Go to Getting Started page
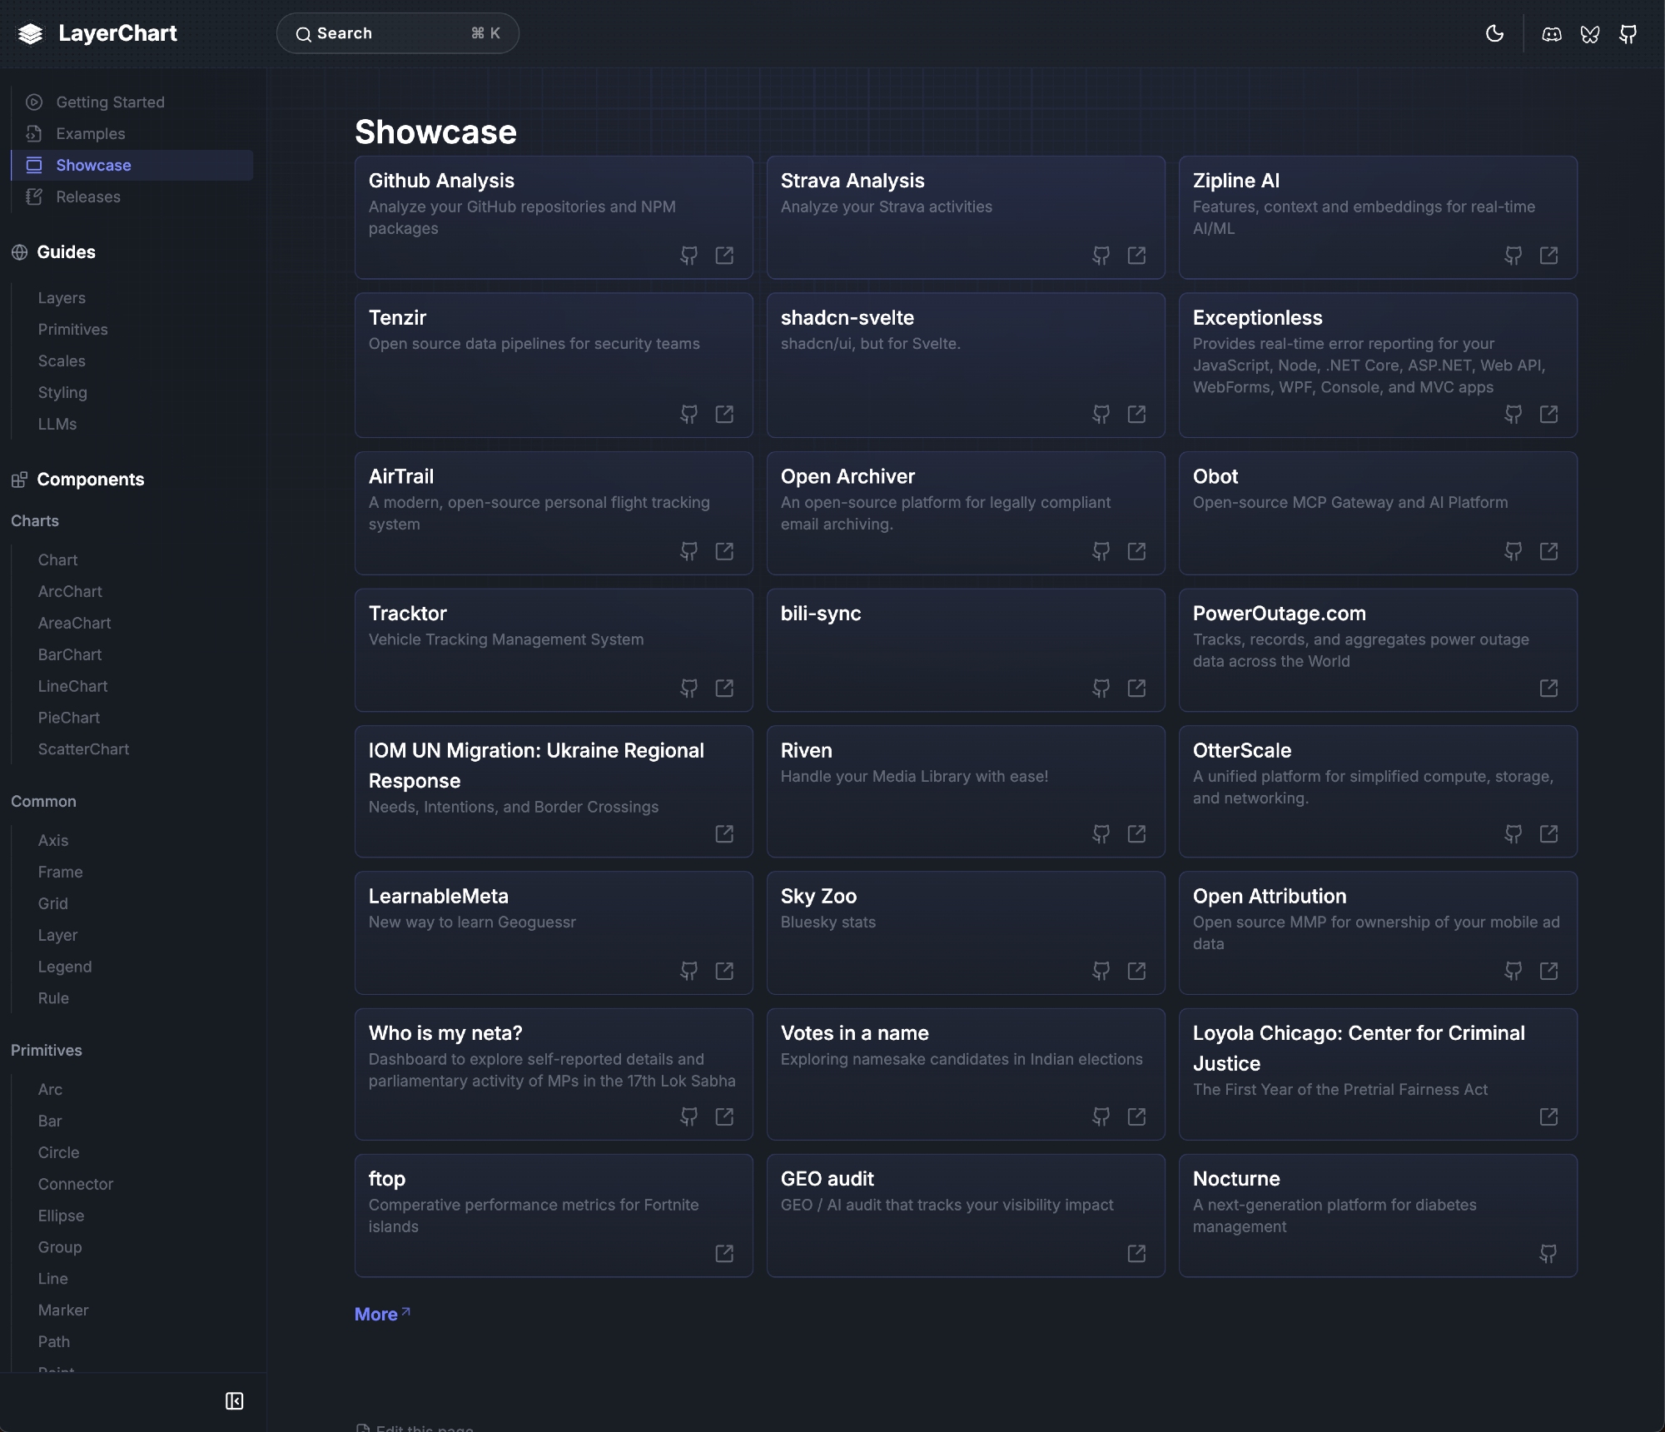Viewport: 1665px width, 1432px height. pos(110,102)
